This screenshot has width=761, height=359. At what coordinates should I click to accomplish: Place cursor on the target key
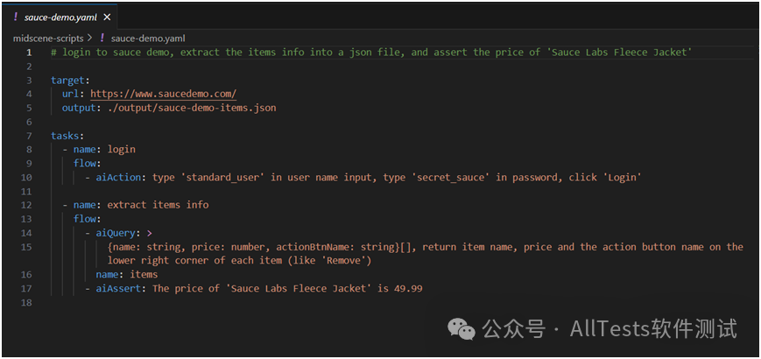[68, 80]
